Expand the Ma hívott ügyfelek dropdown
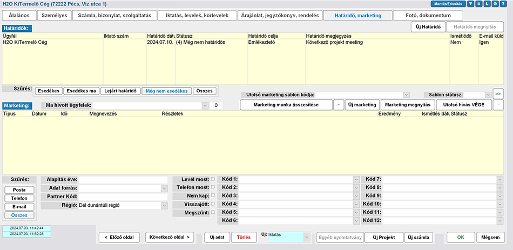 tap(205, 105)
